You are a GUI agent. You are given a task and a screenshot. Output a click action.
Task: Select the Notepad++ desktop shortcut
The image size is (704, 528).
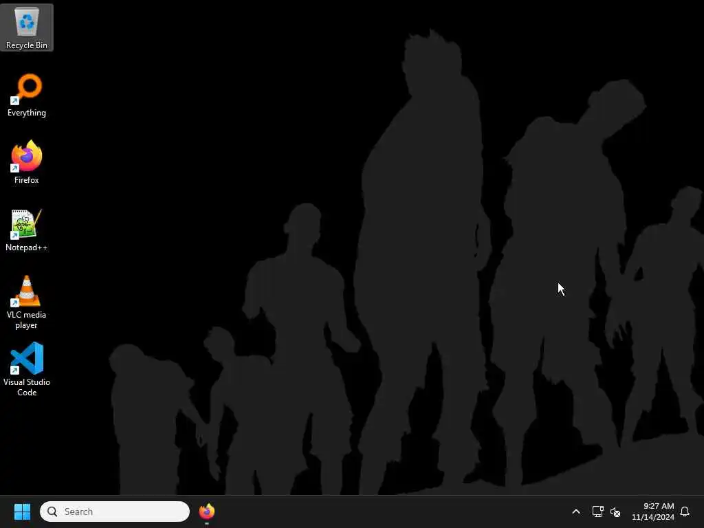click(27, 230)
